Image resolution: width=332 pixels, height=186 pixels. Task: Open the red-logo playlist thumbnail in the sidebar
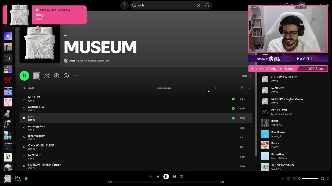[x=8, y=80]
